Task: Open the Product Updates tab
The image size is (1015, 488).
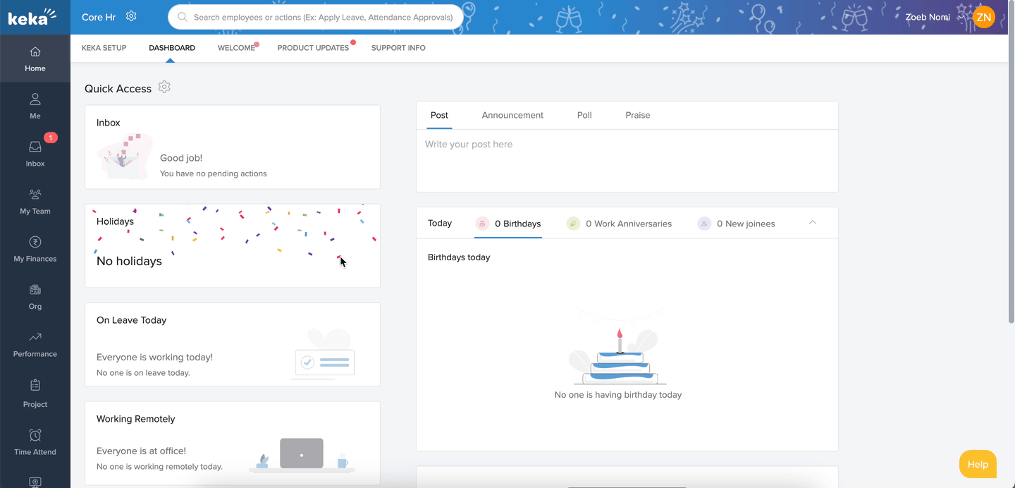Action: click(x=313, y=48)
